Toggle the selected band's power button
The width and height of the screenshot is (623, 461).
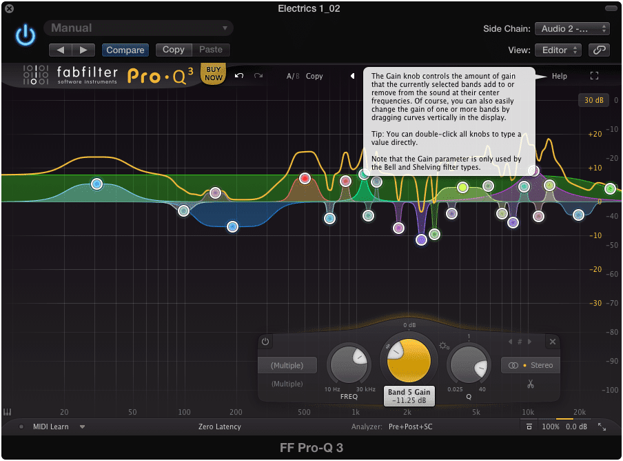265,342
